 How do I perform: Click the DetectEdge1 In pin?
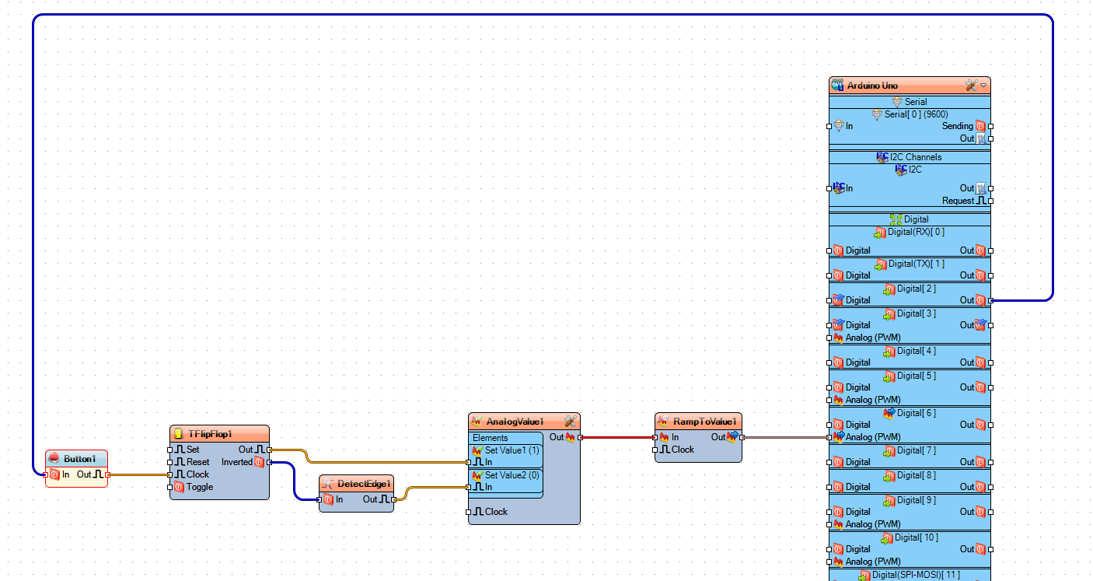click(320, 499)
